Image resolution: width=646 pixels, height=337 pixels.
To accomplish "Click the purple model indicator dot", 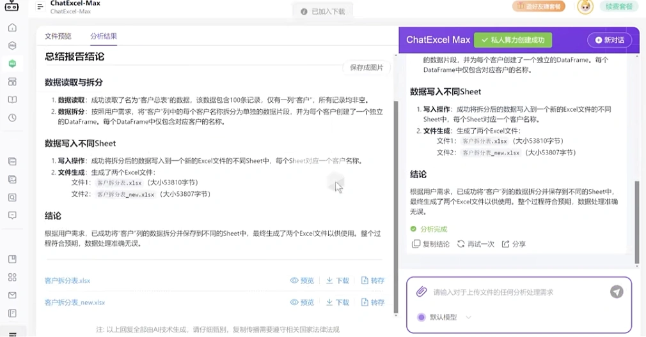I will coord(421,317).
